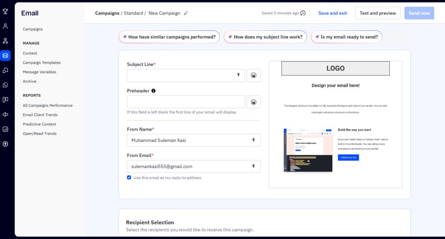Screen dimensions: 445x239
Task: Open Message Variables page
Action: pyautogui.click(x=40, y=72)
